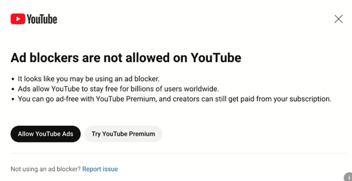Image resolution: width=352 pixels, height=181 pixels.
Task: Open the Report issue link
Action: click(100, 169)
